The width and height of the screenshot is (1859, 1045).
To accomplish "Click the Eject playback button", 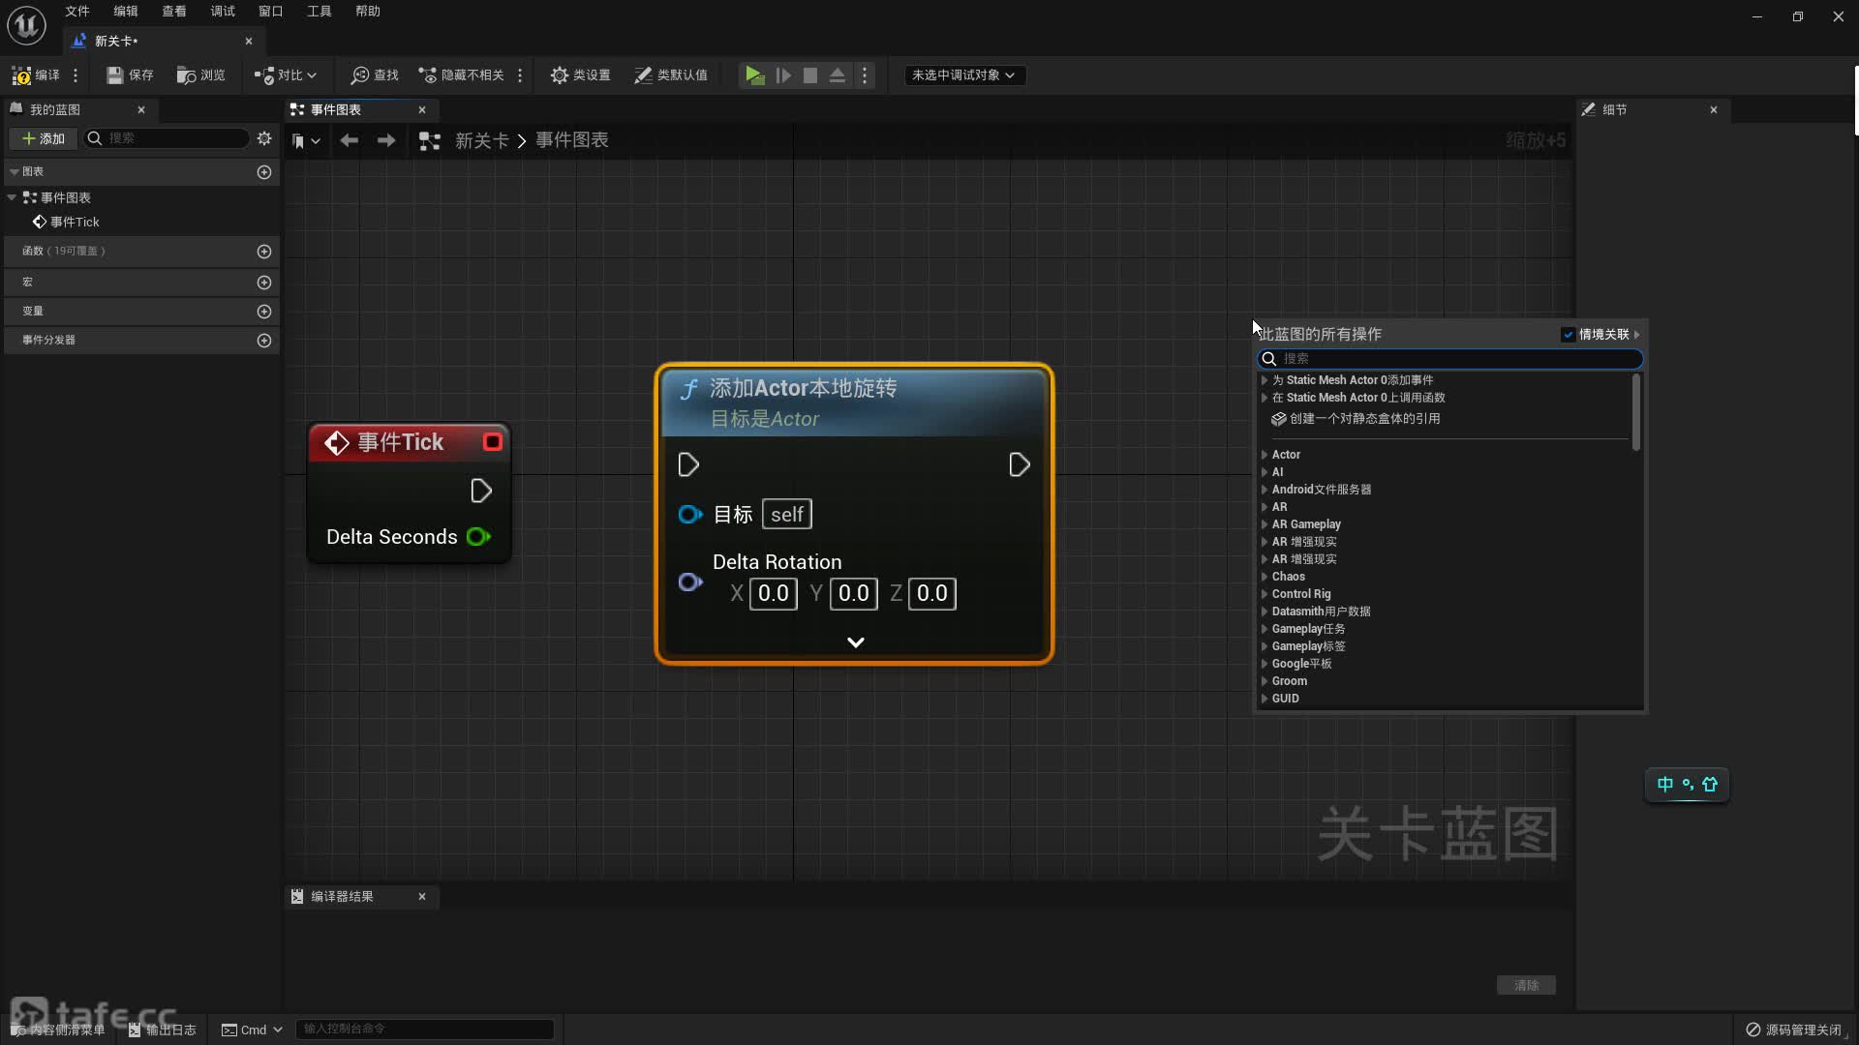I will [x=838, y=75].
